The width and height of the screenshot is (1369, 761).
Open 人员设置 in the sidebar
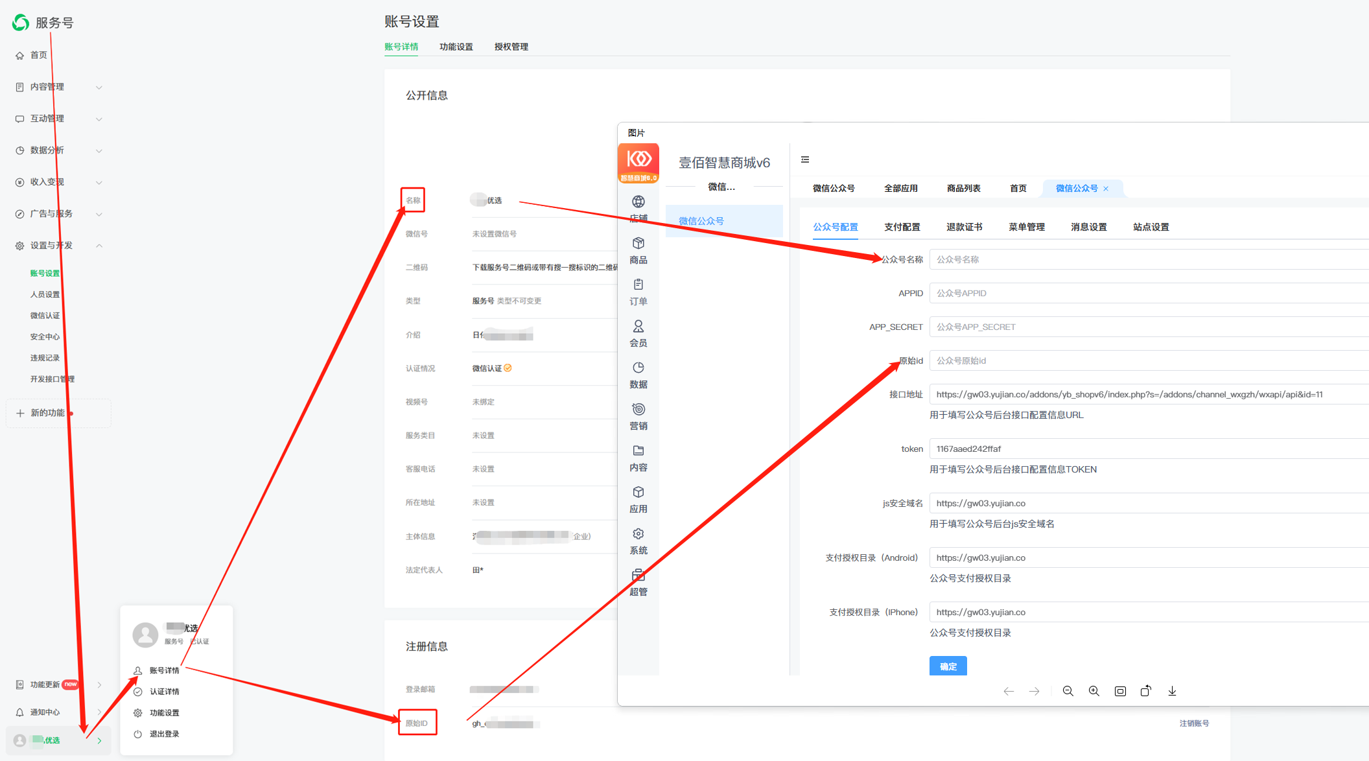pos(45,294)
